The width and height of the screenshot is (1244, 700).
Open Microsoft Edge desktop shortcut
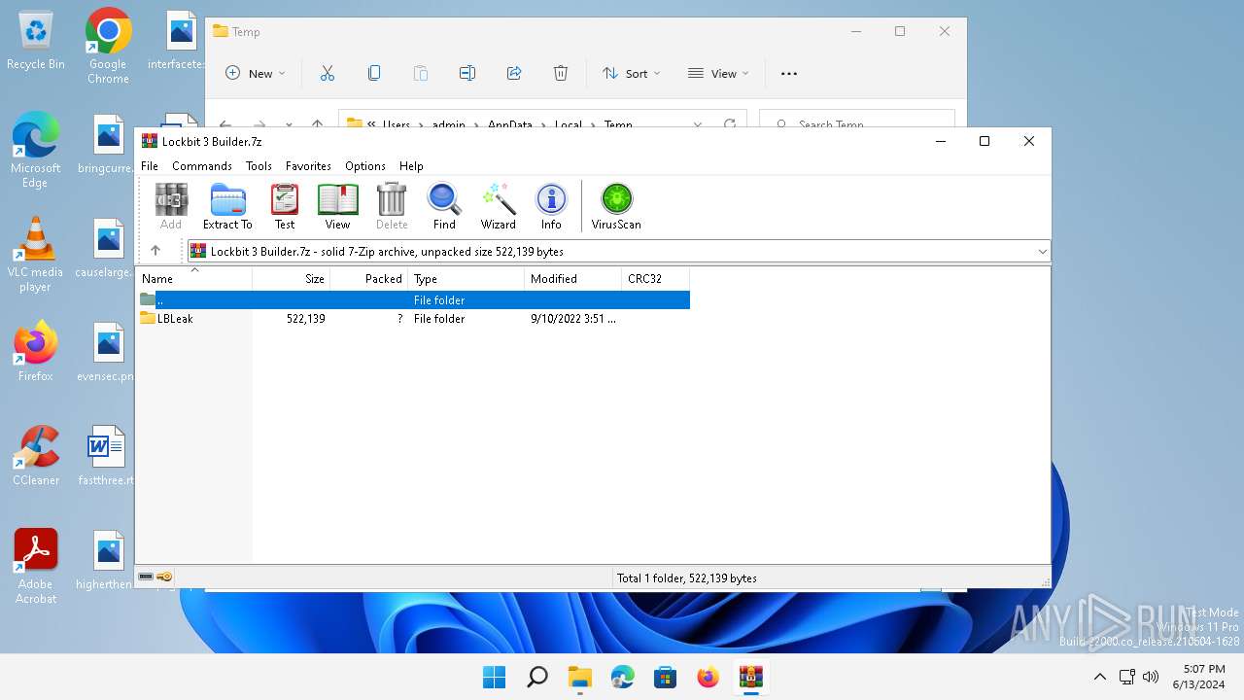[35, 150]
